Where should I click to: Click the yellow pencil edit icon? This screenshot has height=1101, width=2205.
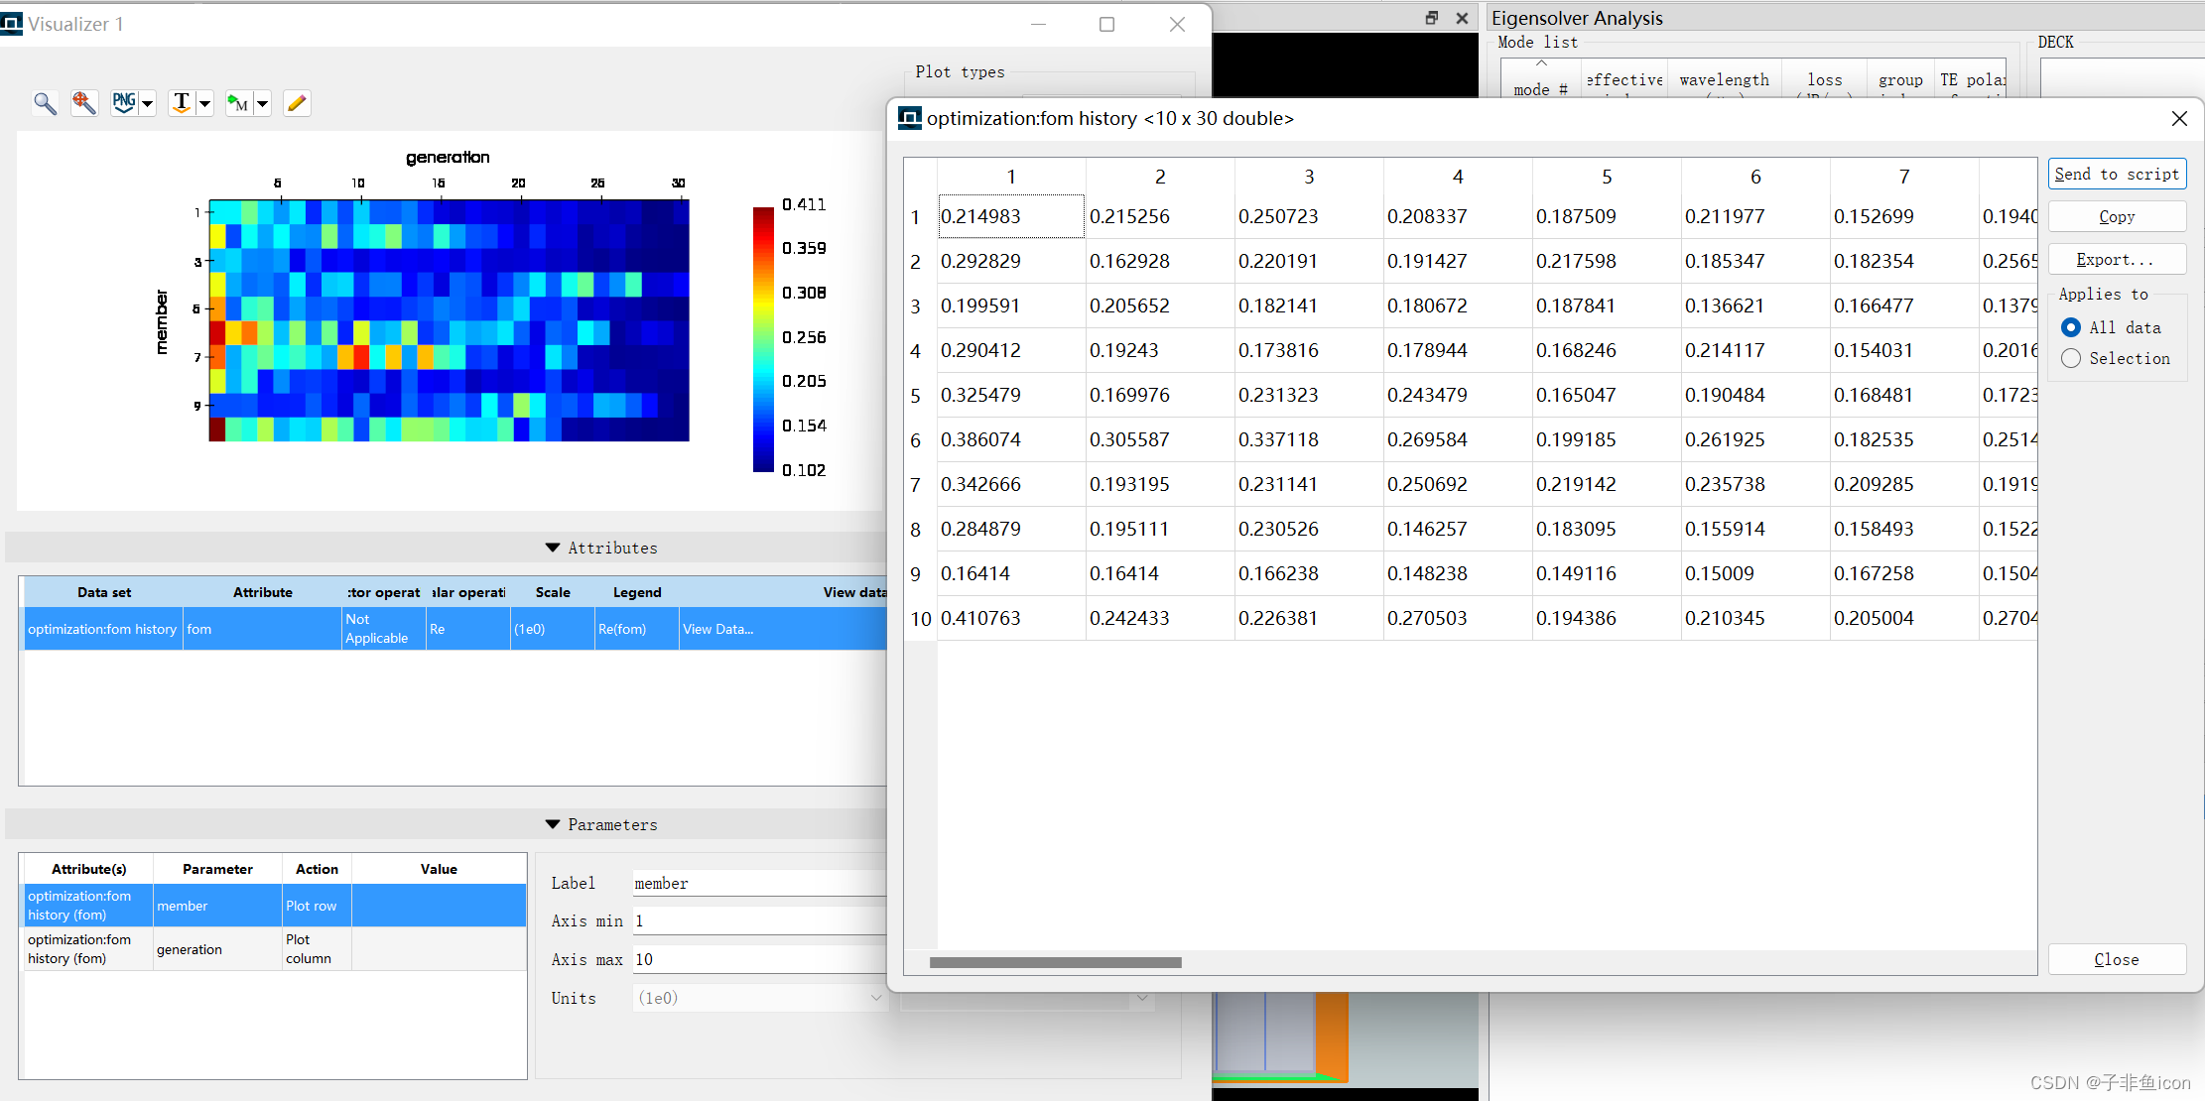point(297,103)
